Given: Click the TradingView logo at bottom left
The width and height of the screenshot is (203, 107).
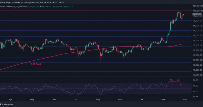Looking at the screenshot, I should point(6,104).
